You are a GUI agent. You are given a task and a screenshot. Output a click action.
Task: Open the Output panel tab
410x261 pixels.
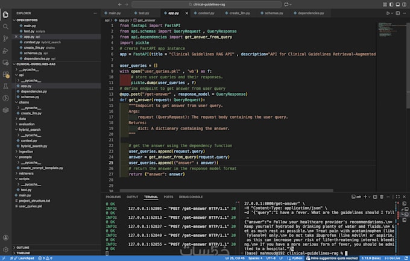click(x=132, y=197)
